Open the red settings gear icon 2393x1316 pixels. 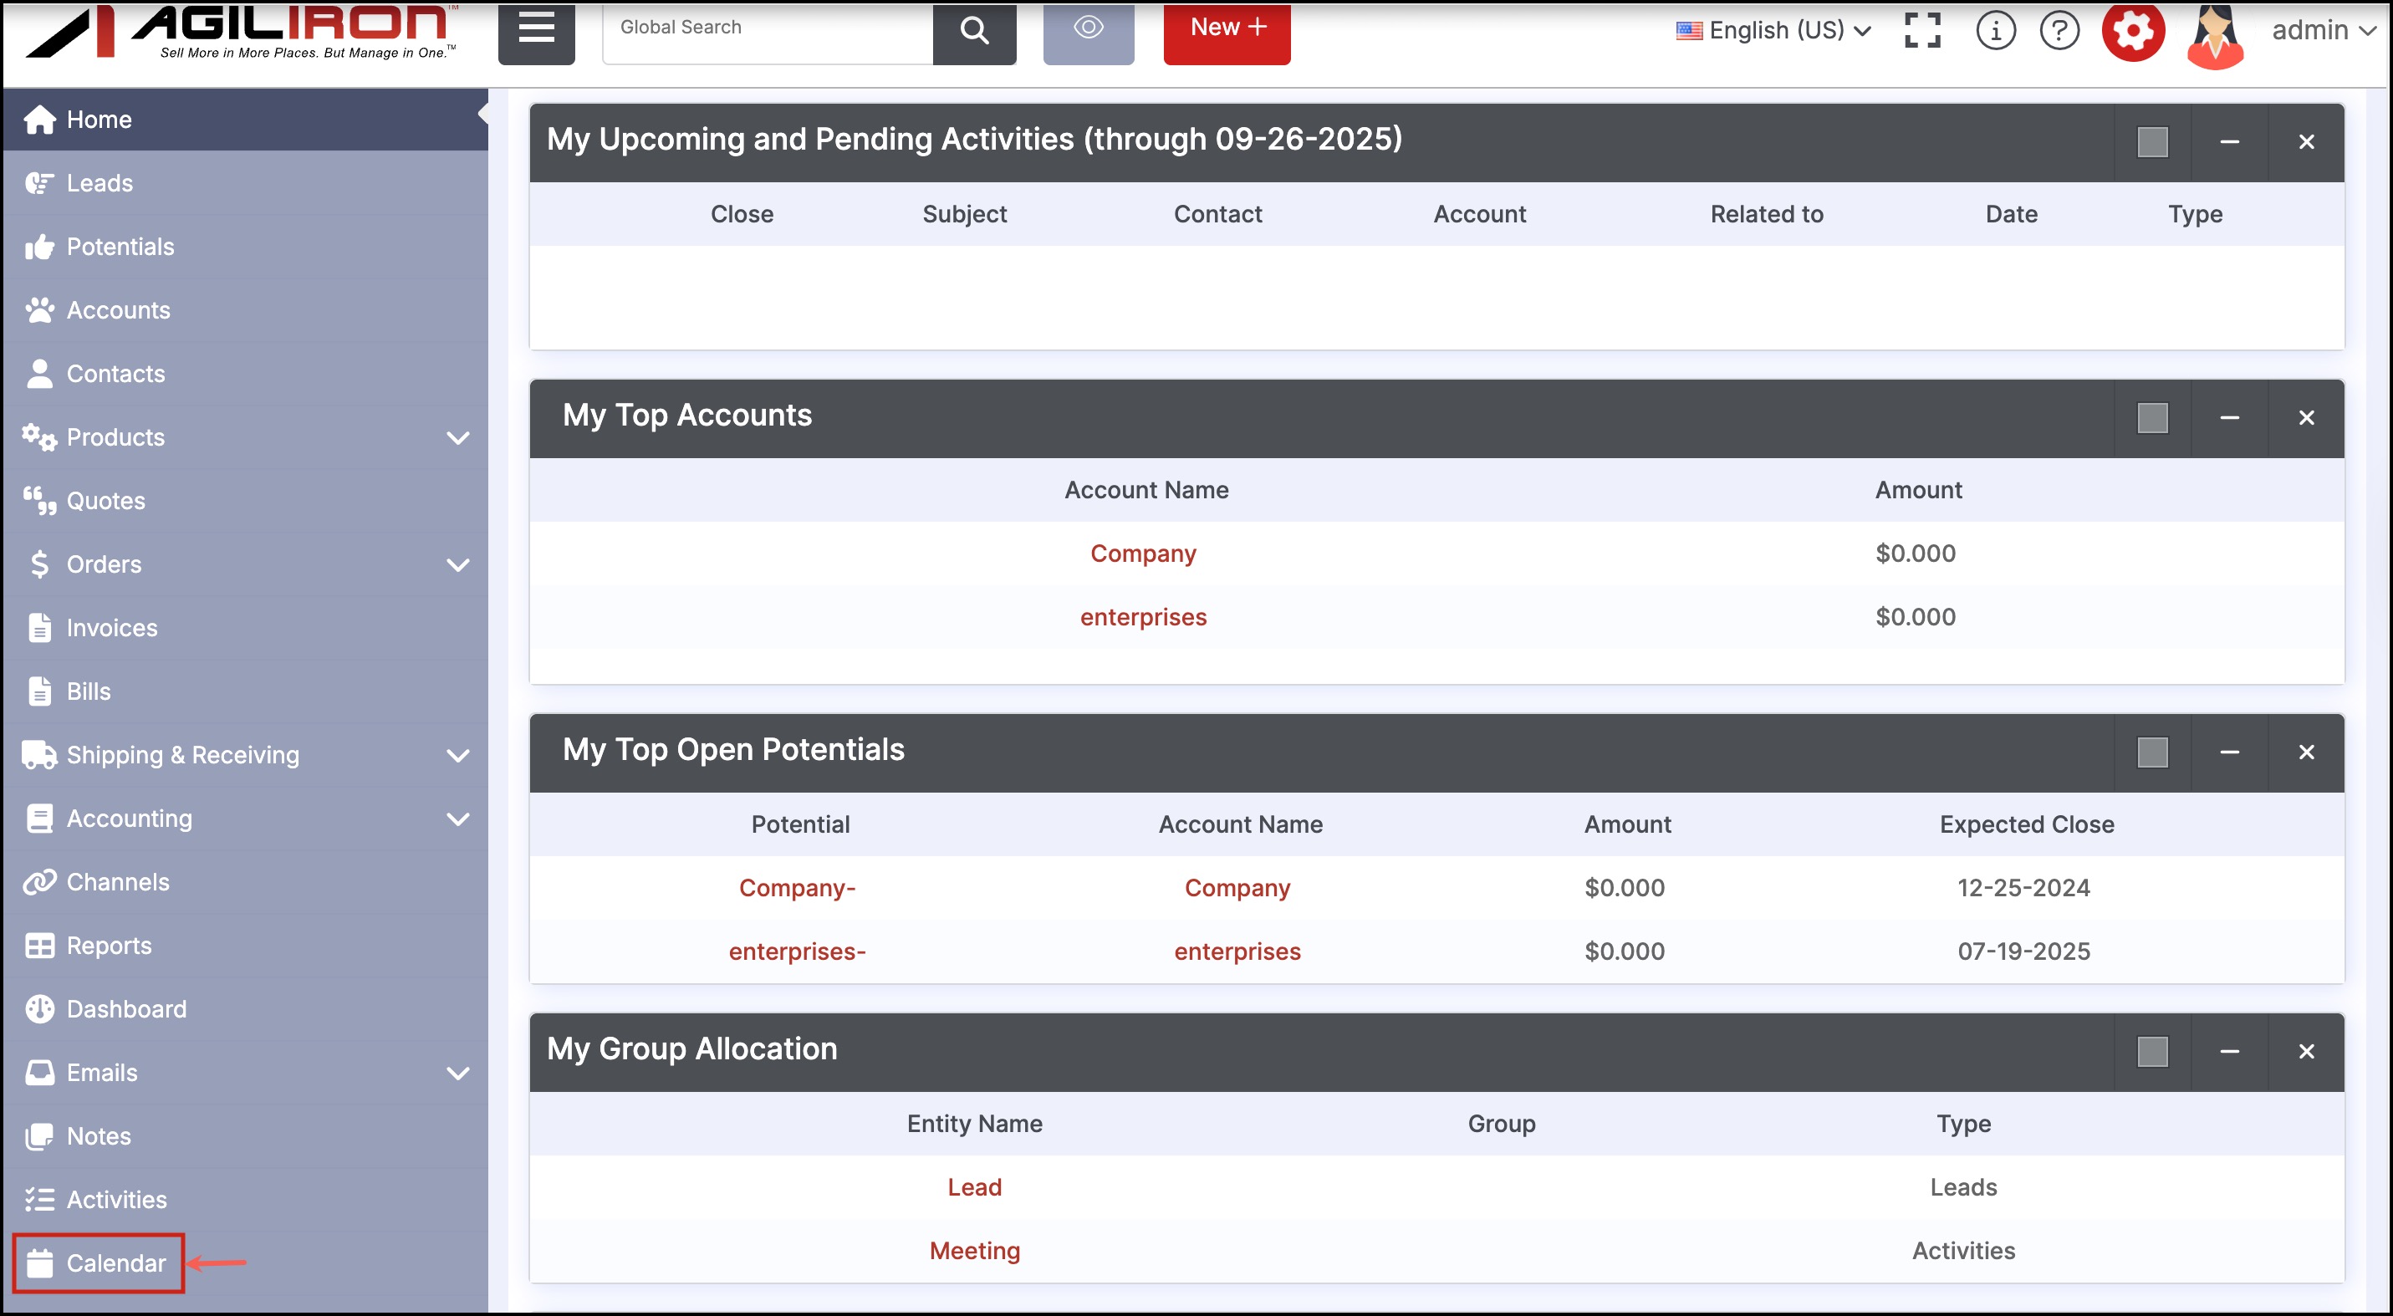click(2133, 31)
